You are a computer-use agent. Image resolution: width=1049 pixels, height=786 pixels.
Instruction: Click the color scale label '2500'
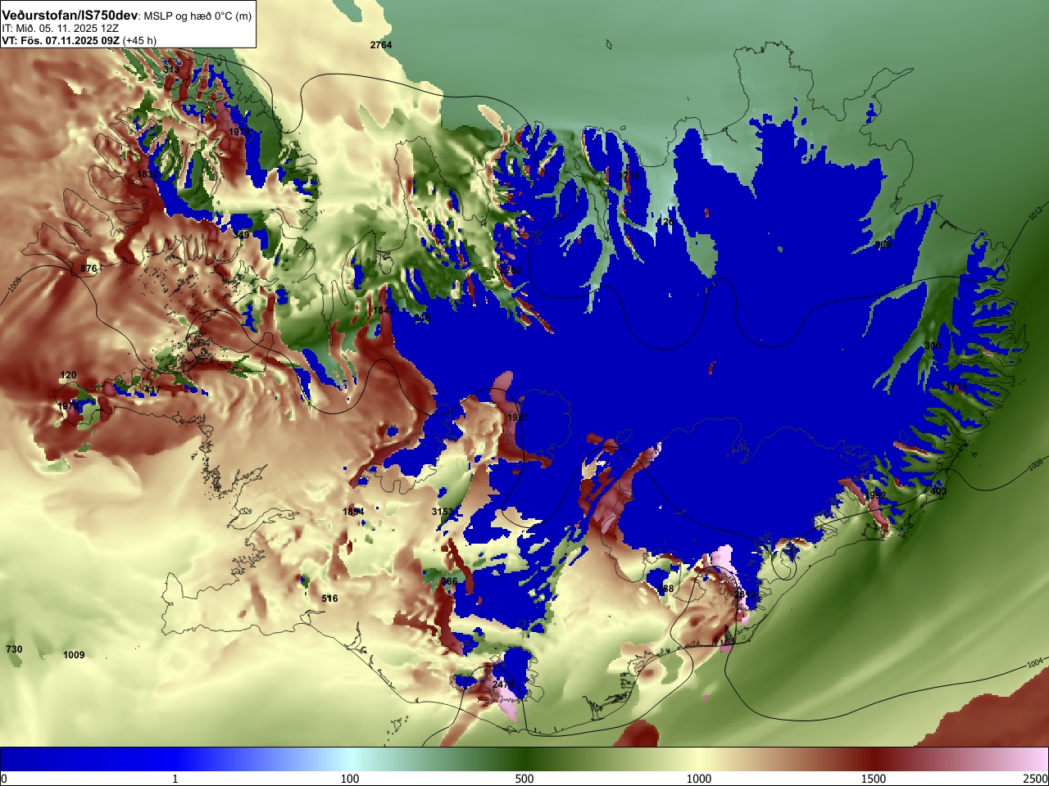click(1036, 779)
